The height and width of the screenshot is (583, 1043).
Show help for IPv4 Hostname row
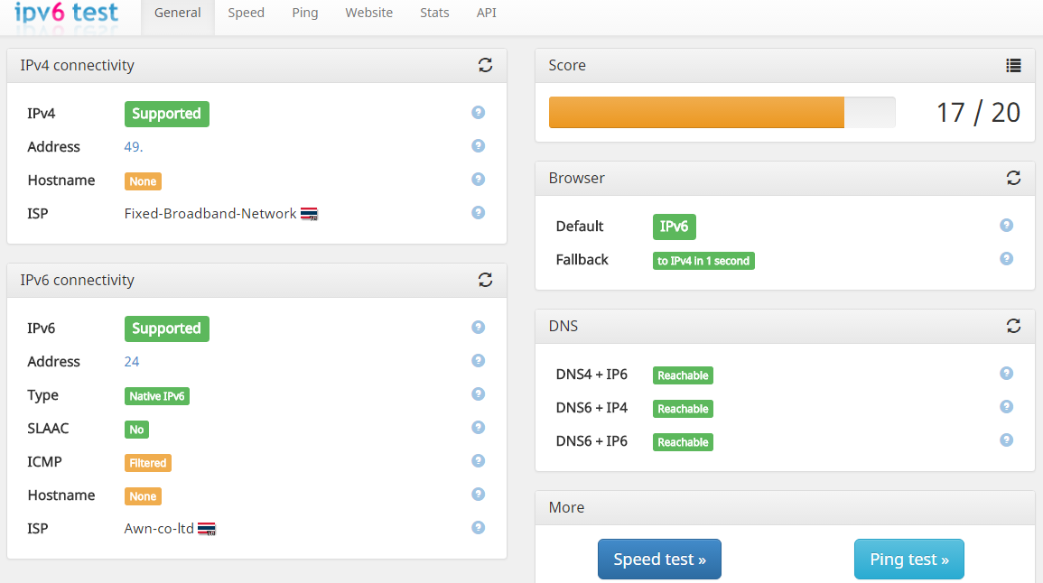pos(479,179)
